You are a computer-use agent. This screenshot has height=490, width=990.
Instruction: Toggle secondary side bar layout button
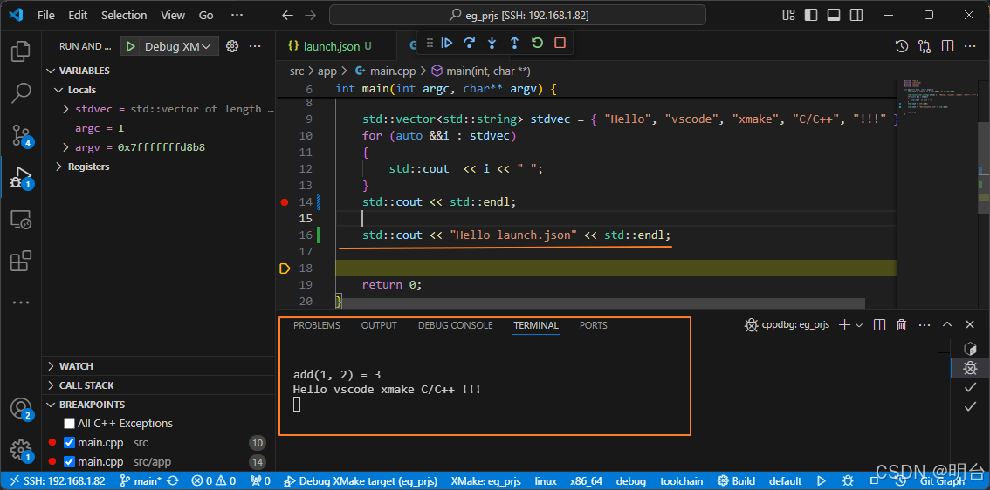coord(856,15)
